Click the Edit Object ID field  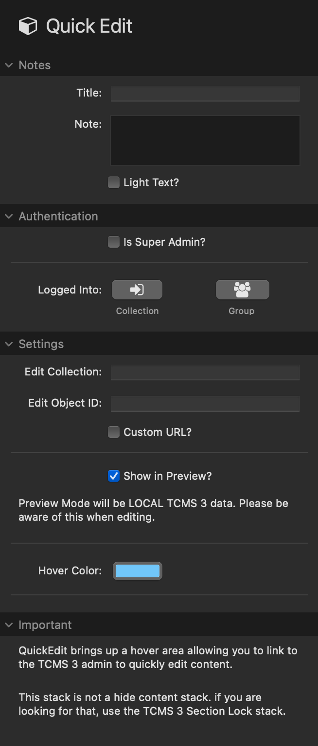pyautogui.click(x=205, y=404)
